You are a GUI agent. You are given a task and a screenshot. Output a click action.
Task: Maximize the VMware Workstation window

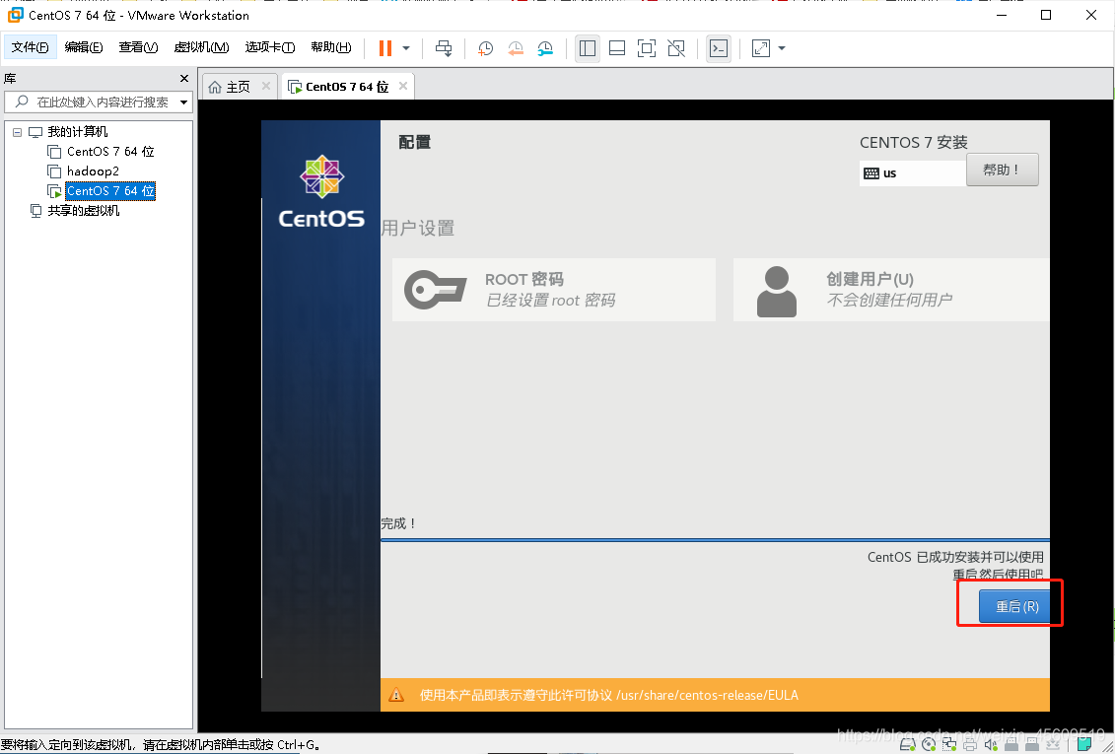click(1046, 15)
